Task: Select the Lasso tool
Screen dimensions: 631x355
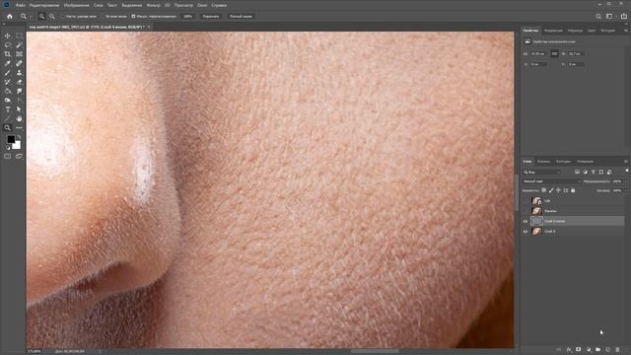Action: click(x=8, y=45)
